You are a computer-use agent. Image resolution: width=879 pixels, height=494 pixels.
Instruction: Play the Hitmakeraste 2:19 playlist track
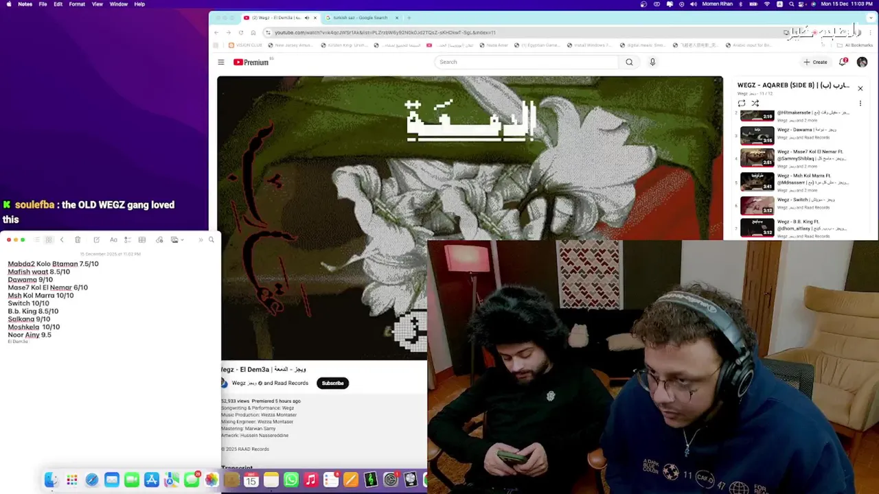coord(797,115)
